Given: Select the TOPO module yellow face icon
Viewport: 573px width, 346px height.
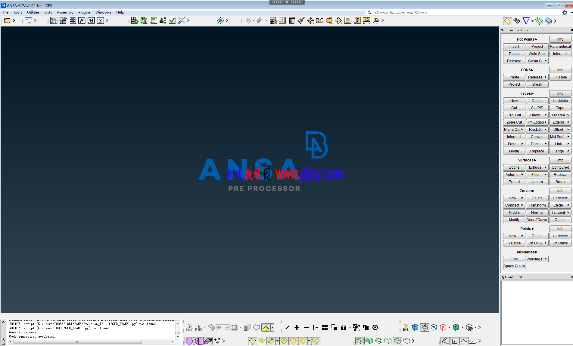Looking at the screenshot, I should point(507,21).
